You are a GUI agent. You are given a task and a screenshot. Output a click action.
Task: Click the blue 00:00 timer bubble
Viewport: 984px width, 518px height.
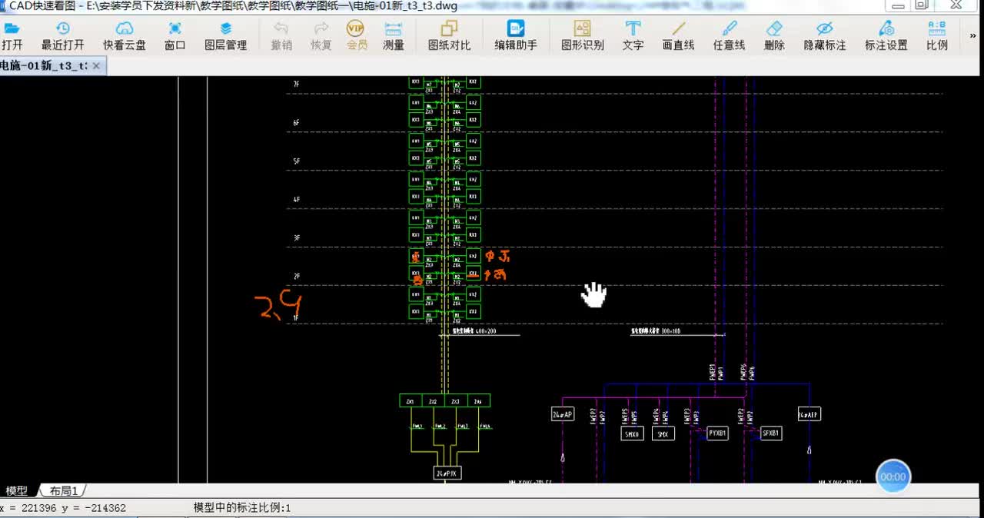893,476
